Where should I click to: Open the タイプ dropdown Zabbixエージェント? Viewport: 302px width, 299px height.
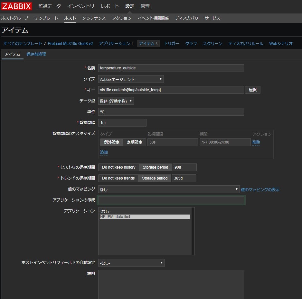pos(131,79)
